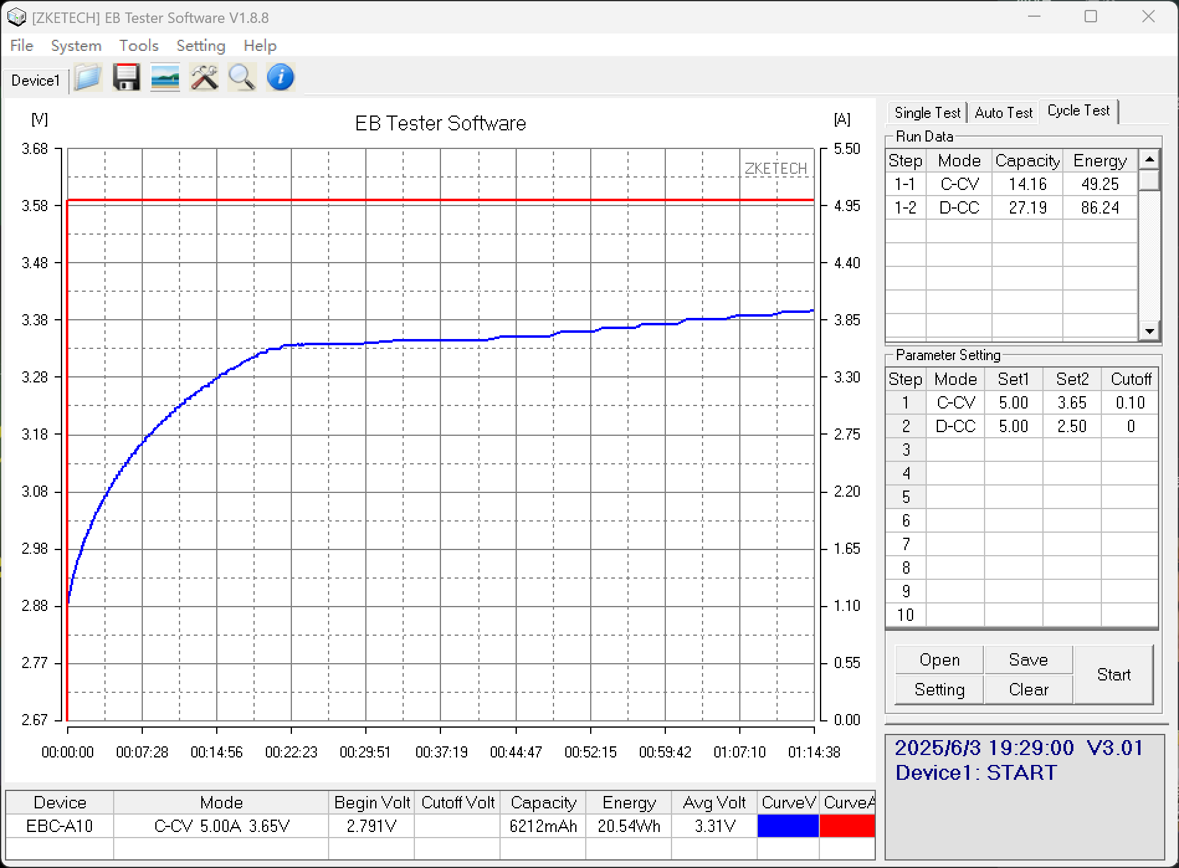Click the blue CurveV color swatch
This screenshot has width=1179, height=868.
click(788, 826)
